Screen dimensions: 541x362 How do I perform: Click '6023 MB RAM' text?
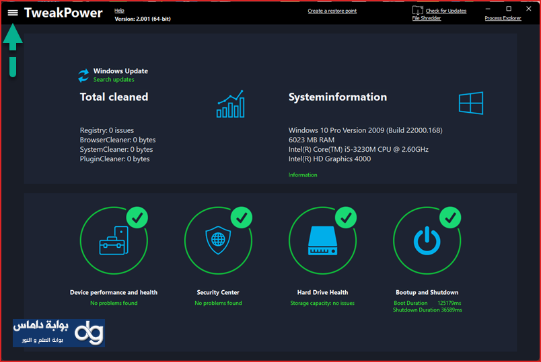tap(312, 140)
